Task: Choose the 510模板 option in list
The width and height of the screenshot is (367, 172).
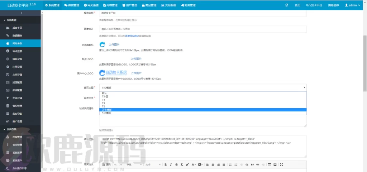Action: 203,113
